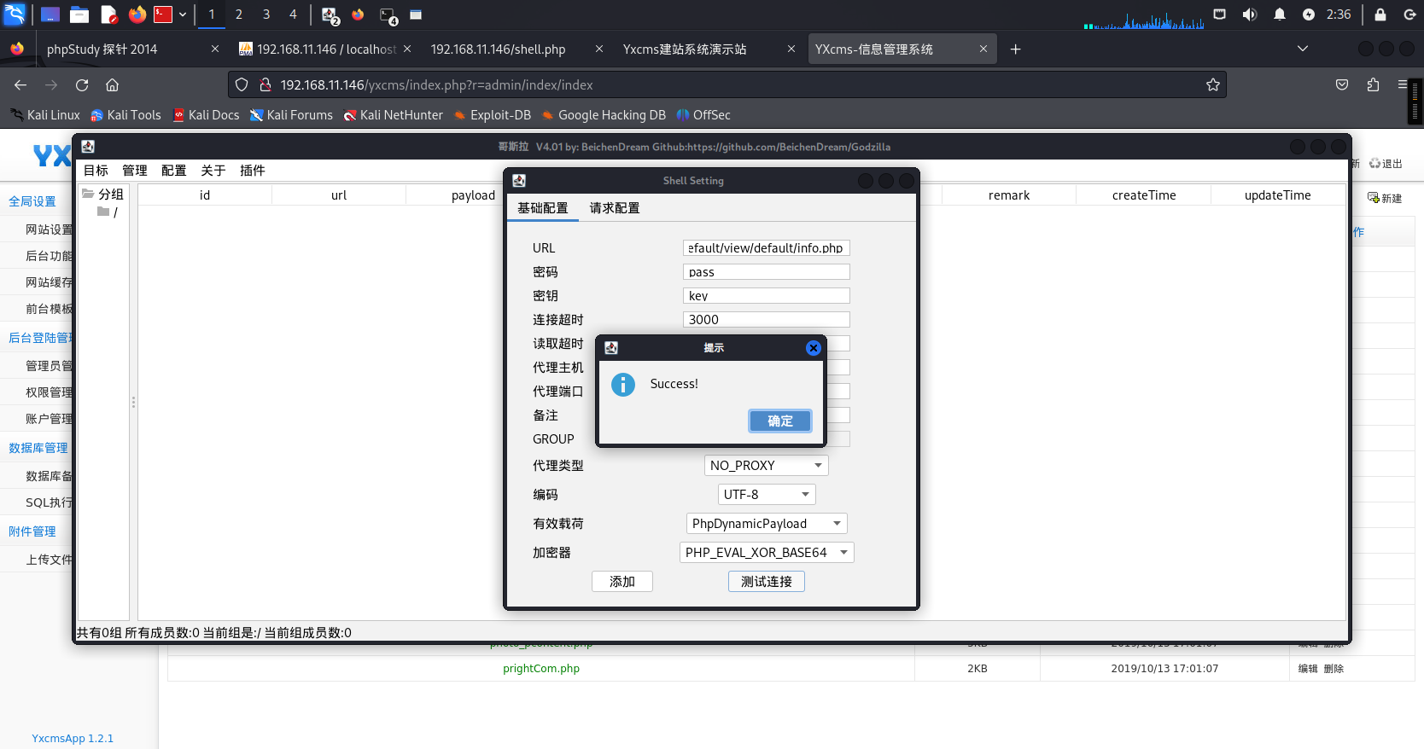Open SQL执行 in the sidebar
Screen dimensions: 1424x749
pos(49,502)
